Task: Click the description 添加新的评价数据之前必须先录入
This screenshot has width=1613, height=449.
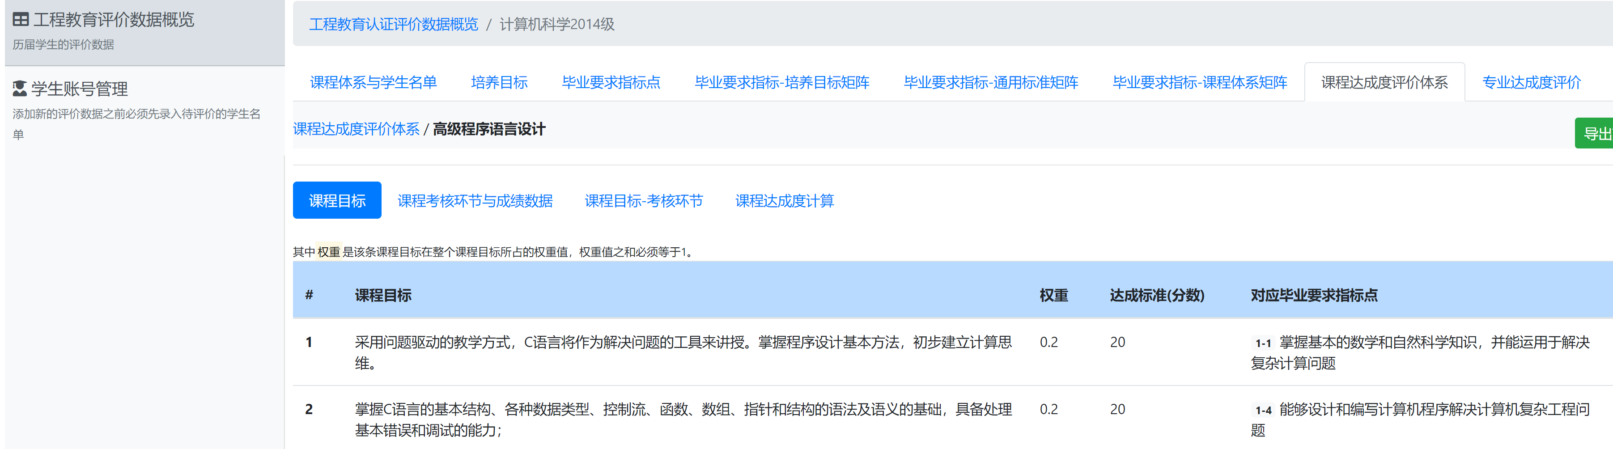Action: coord(136,124)
